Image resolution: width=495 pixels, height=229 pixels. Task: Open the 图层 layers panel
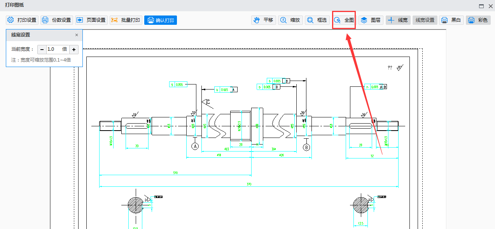[371, 20]
